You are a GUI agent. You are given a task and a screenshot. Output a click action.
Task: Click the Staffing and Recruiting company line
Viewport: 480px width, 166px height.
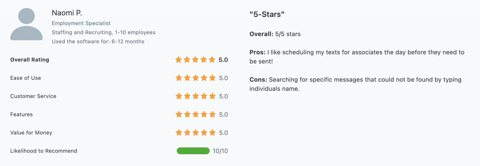pos(103,32)
